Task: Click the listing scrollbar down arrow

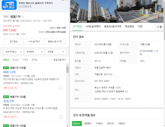Action: pos(68,126)
